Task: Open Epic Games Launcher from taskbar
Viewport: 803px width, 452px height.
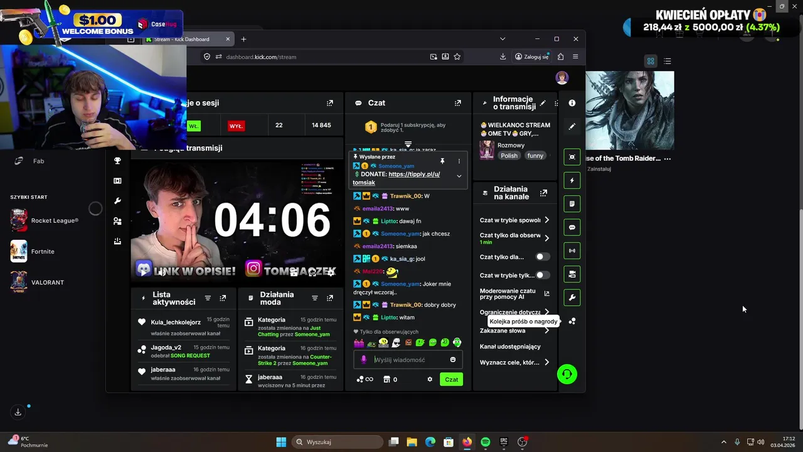Action: point(504,442)
